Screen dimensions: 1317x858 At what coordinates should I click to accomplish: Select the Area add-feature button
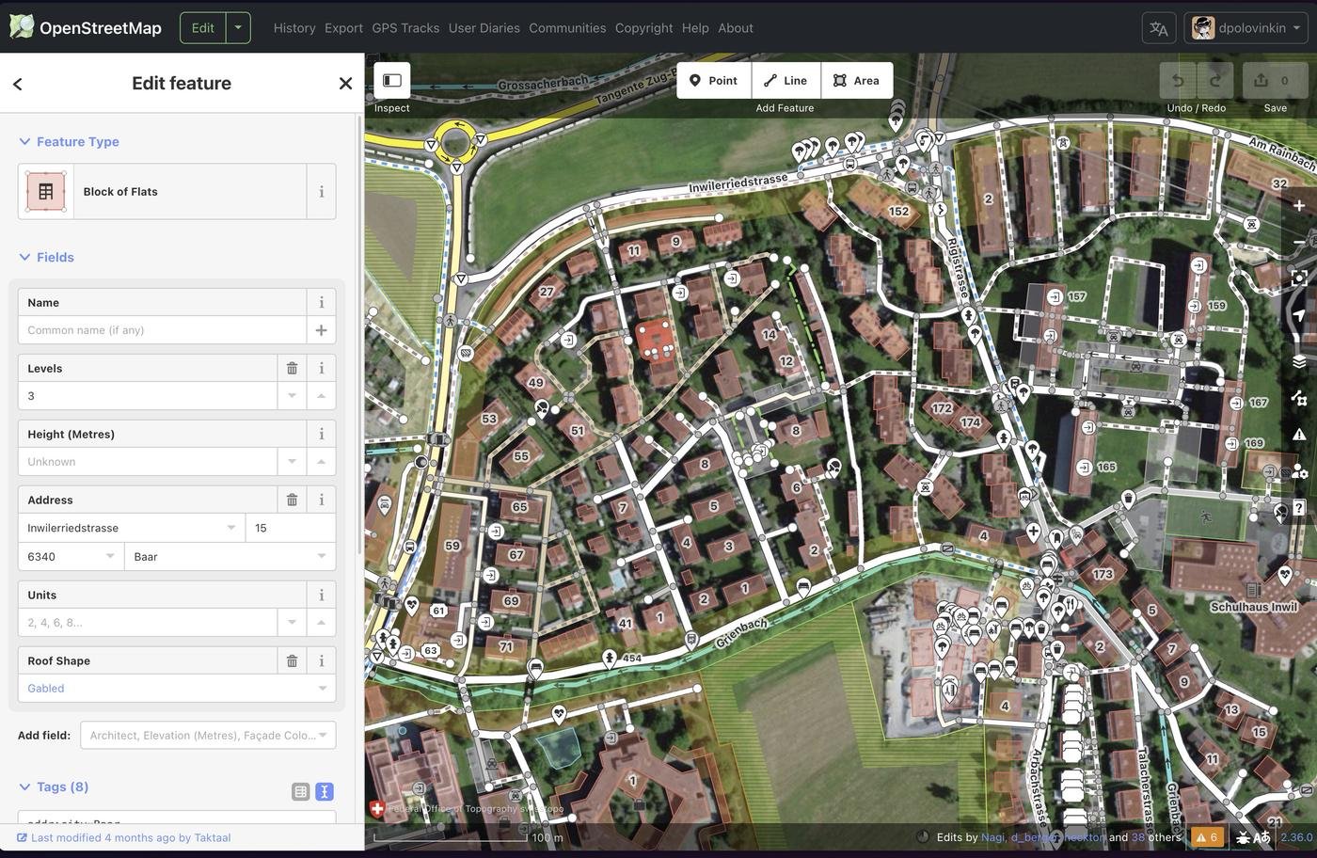pos(856,80)
